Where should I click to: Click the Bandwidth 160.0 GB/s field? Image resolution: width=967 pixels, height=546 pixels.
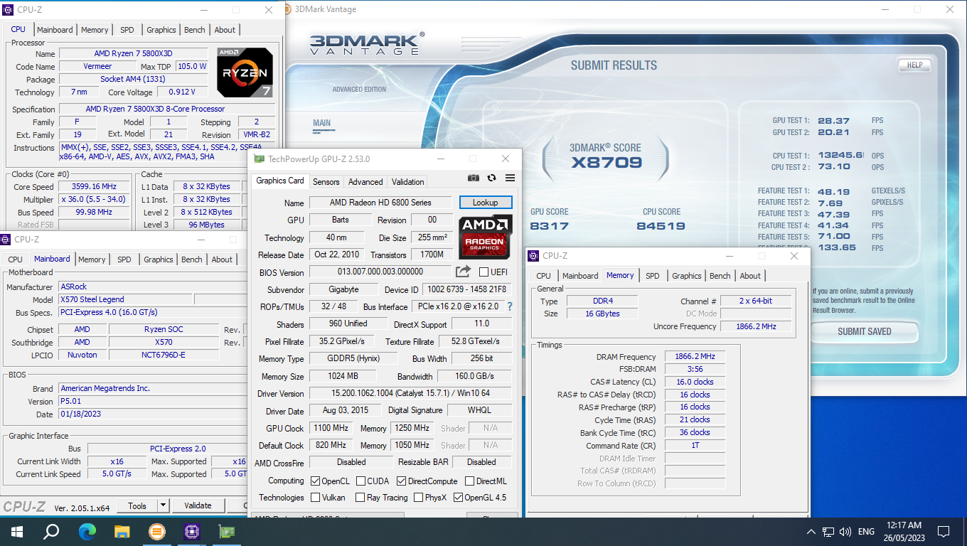(x=474, y=376)
